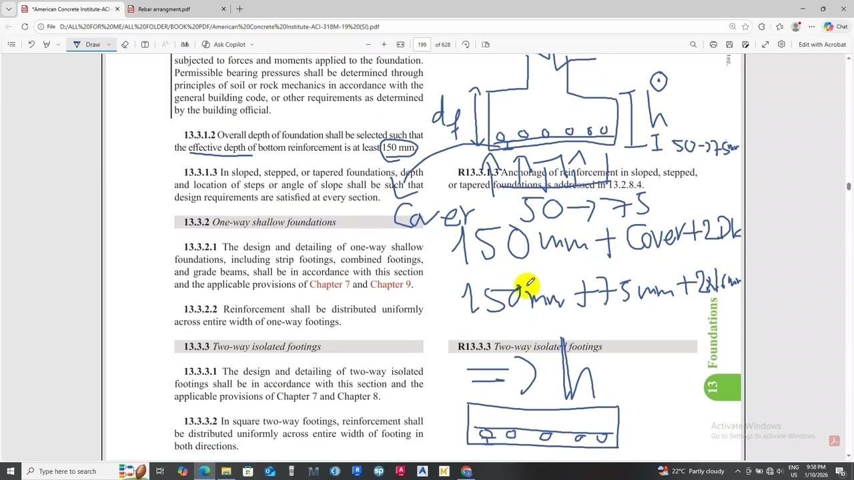Follow the Chapter 7 red link
Image resolution: width=854 pixels, height=480 pixels.
[330, 285]
